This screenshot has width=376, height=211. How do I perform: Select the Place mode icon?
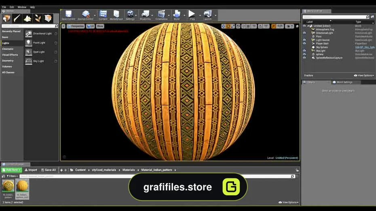point(6,18)
